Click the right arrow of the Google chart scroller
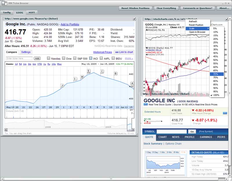This screenshot has width=232, height=181. pyautogui.click(x=133, y=130)
